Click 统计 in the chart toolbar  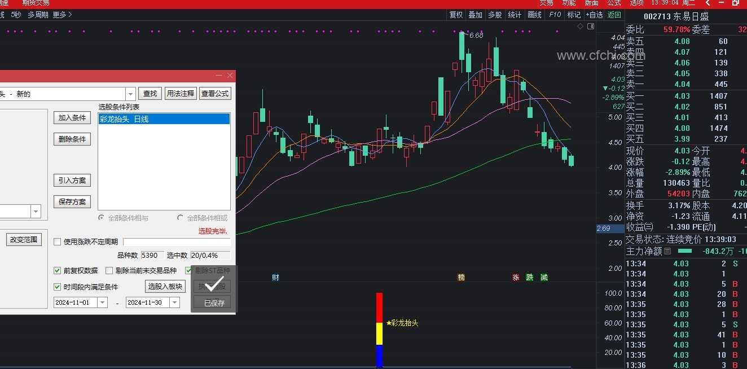click(x=515, y=15)
